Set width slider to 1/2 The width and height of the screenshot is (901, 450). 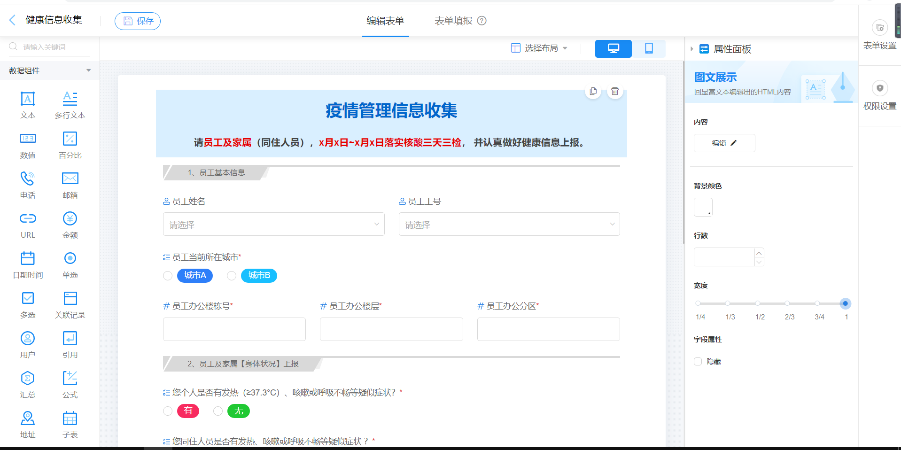point(758,303)
